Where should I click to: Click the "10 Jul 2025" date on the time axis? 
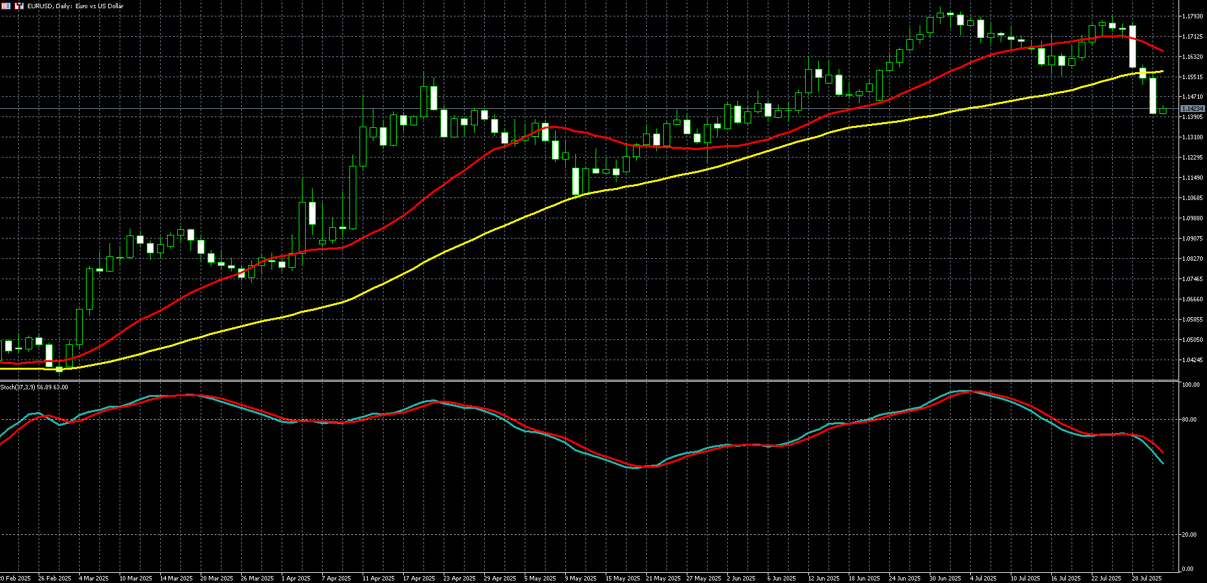pyautogui.click(x=1025, y=579)
